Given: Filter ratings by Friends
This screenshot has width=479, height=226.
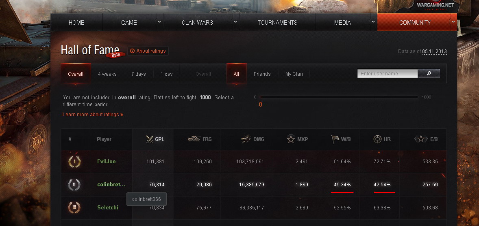Looking at the screenshot, I should pyautogui.click(x=262, y=74).
